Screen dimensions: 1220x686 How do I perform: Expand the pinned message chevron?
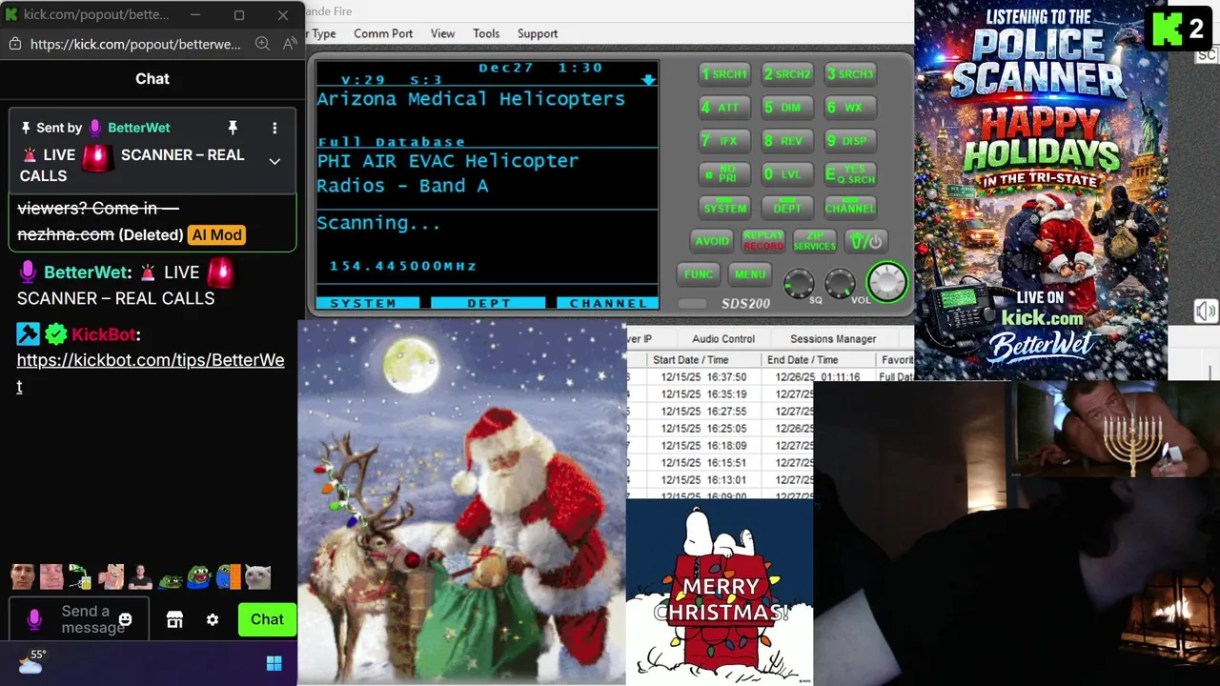pos(274,162)
